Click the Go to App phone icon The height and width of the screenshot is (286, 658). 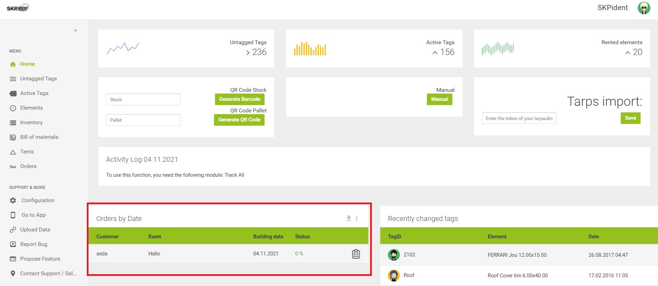(13, 215)
